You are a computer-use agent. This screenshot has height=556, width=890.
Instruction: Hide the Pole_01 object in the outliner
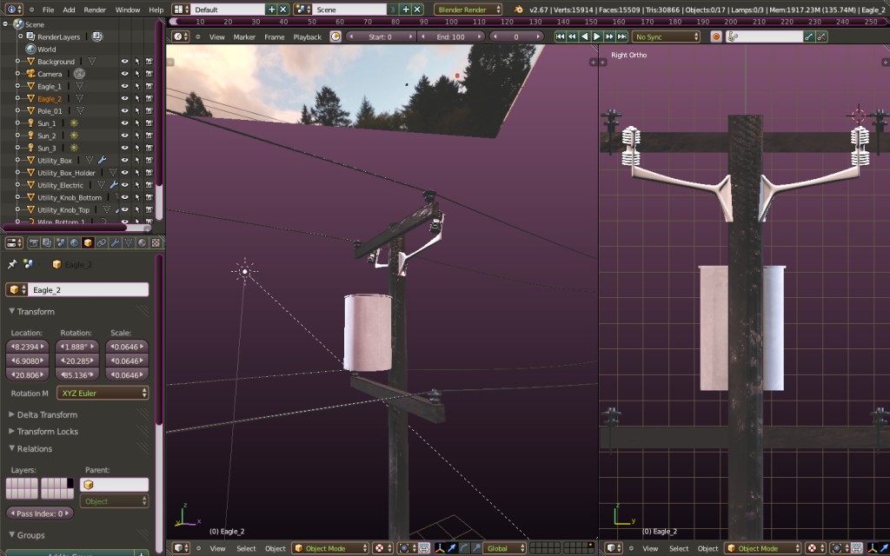(x=125, y=111)
